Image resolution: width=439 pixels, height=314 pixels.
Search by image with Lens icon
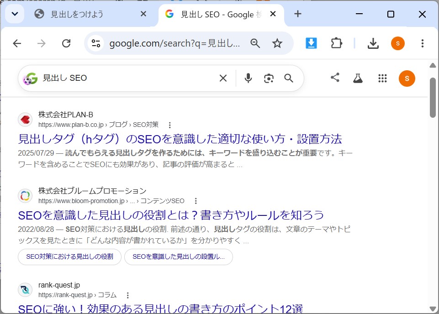tap(269, 78)
